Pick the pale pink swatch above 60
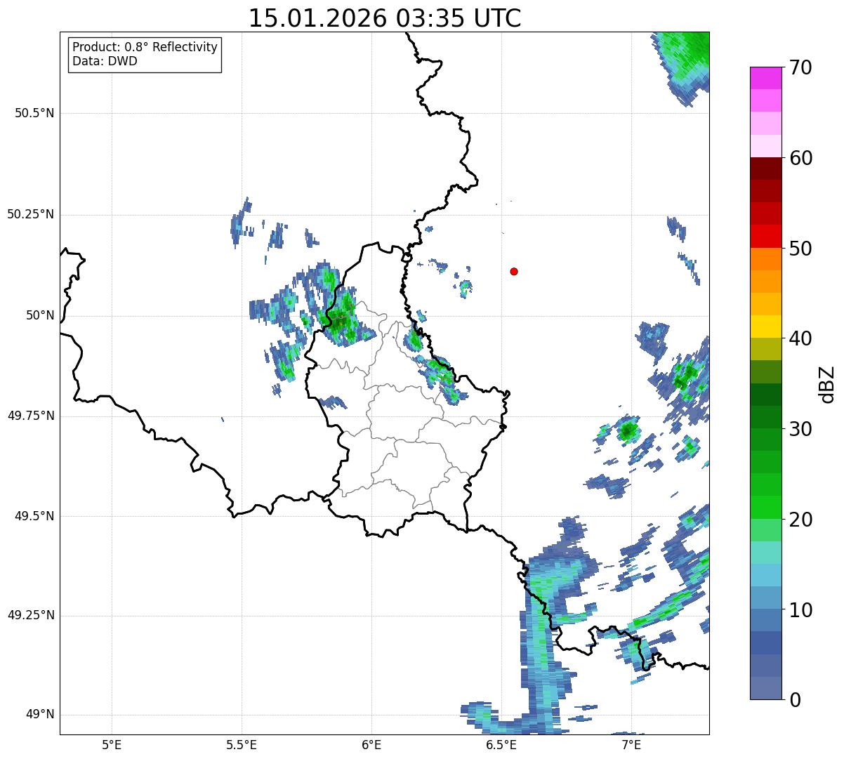 [765, 146]
